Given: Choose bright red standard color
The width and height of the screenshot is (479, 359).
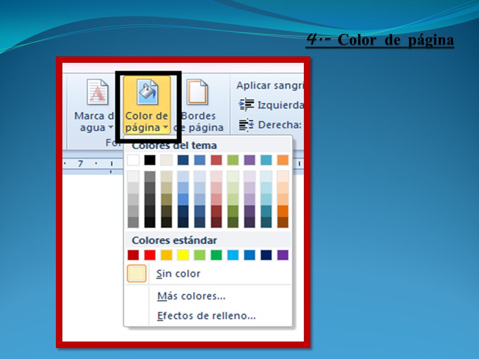Looking at the screenshot, I should [150, 255].
